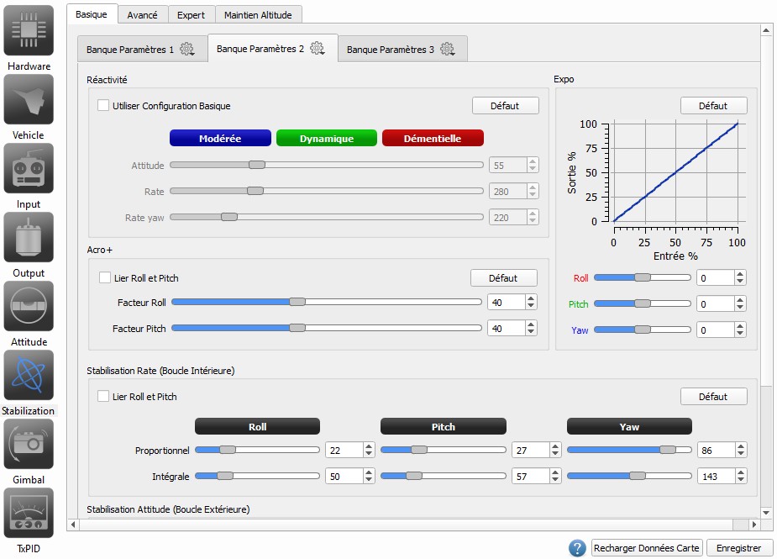
Task: Click the Pitch Proportionnel slider handle
Action: (418, 450)
